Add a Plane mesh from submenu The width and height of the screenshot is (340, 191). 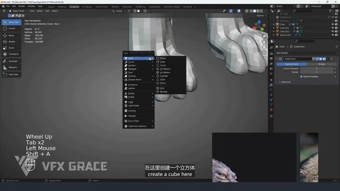171,58
